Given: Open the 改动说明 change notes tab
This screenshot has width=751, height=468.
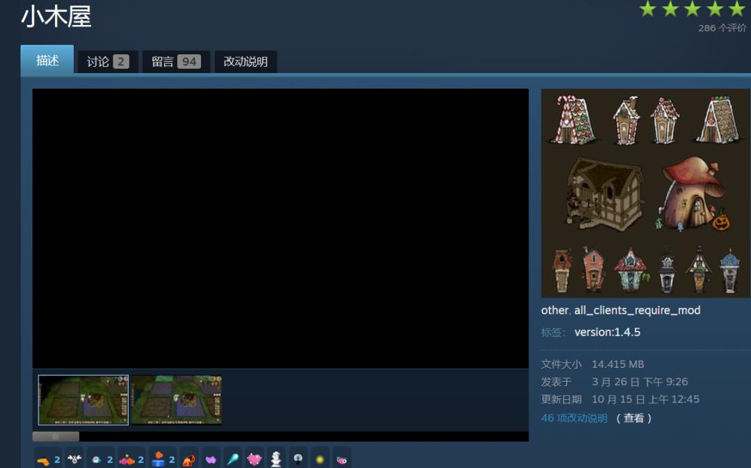Looking at the screenshot, I should pyautogui.click(x=245, y=62).
